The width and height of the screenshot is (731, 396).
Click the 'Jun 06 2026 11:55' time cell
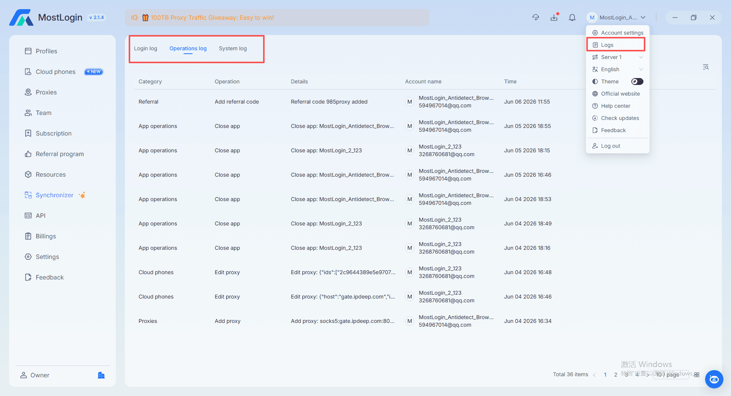(x=527, y=102)
